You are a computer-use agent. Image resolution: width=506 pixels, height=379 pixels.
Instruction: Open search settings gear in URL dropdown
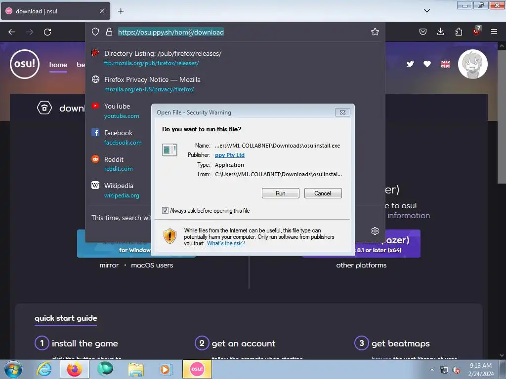coord(375,231)
